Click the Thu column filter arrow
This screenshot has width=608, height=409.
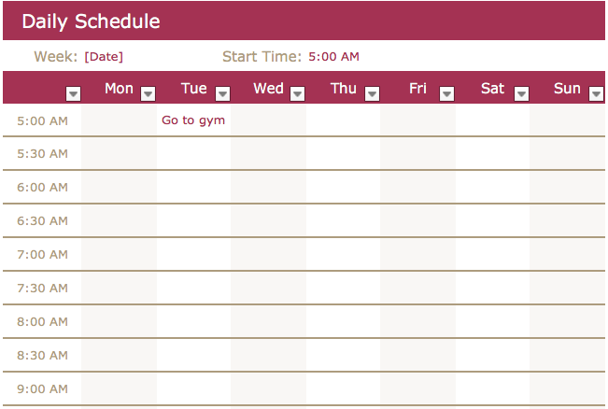click(x=372, y=93)
